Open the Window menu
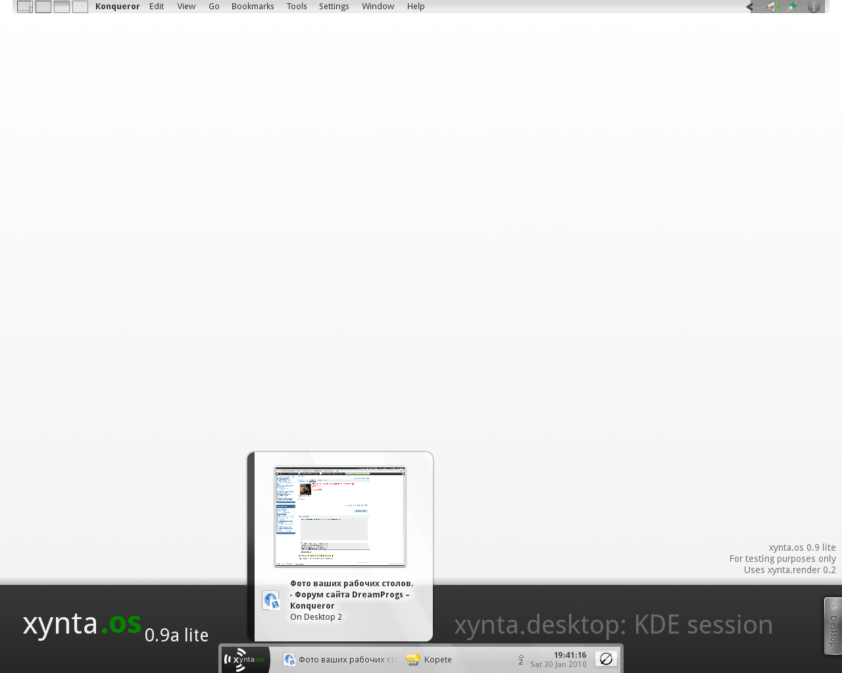 [x=378, y=7]
